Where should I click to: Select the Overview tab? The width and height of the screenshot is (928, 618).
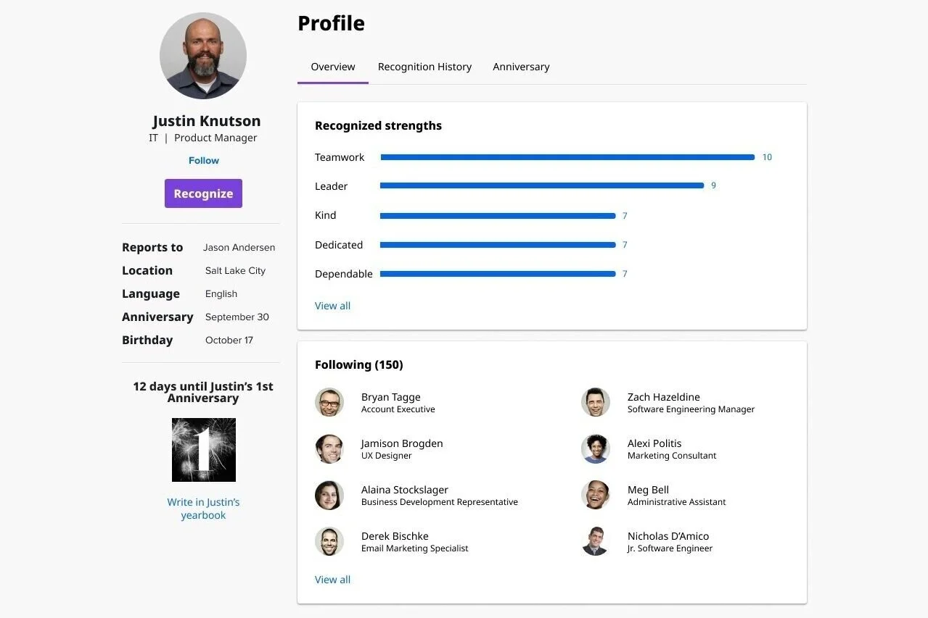point(333,67)
